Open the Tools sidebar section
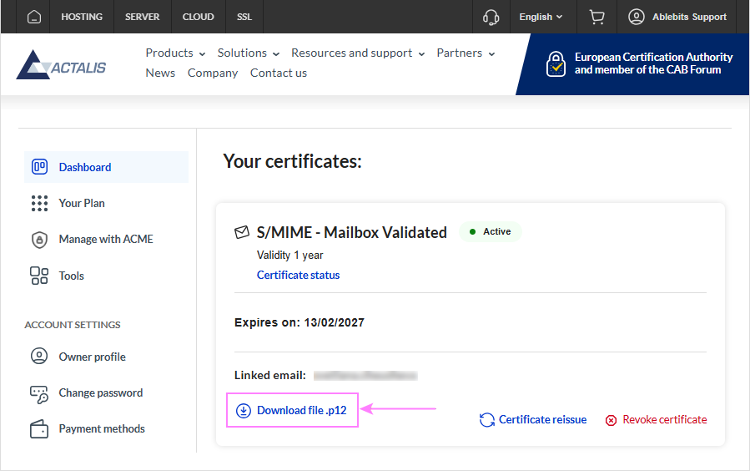 click(x=71, y=276)
